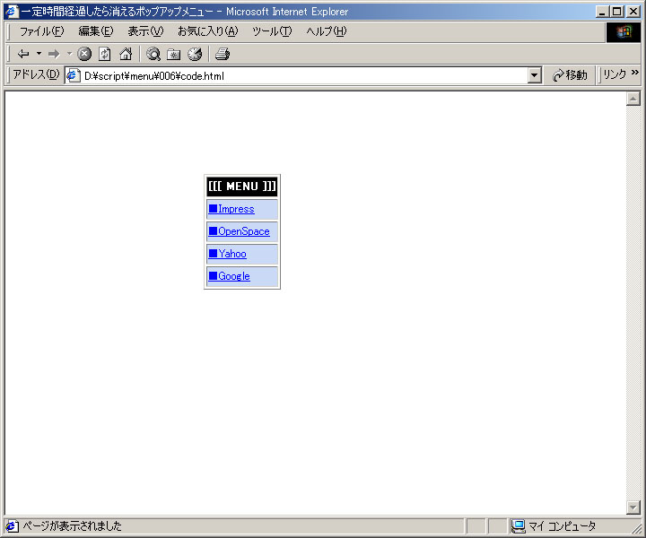Click the Windows logo throbber icon

(624, 32)
